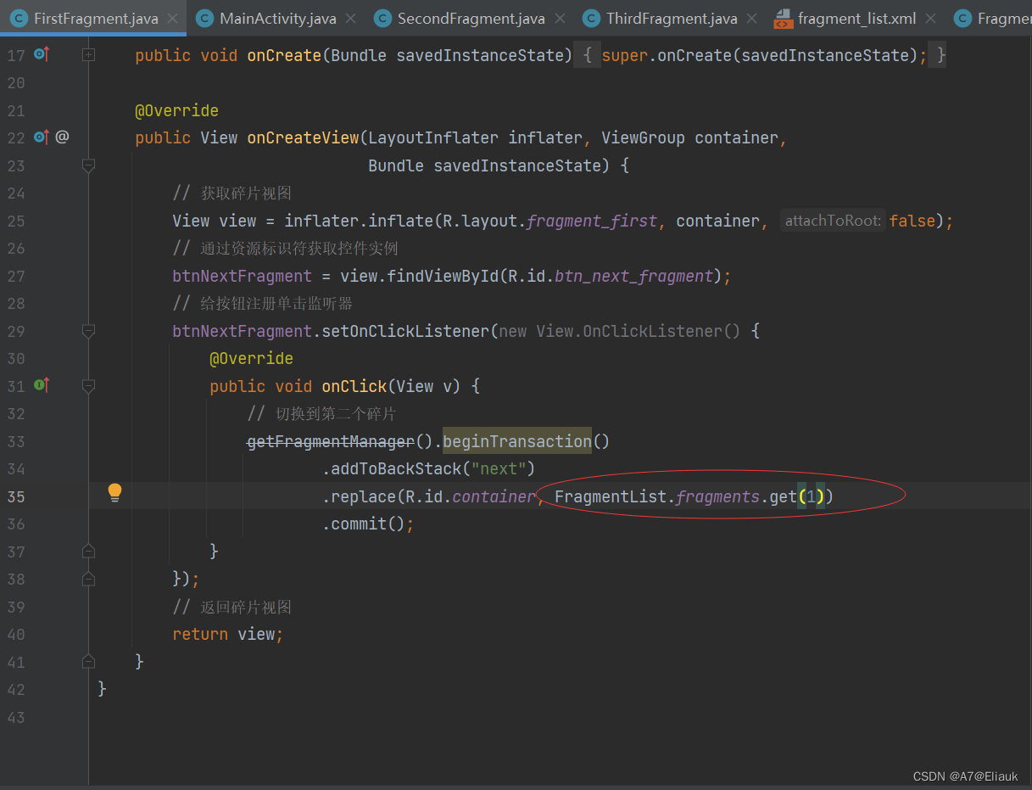Viewport: 1032px width, 790px height.
Task: Close the SecondFragment.java tab
Action: tap(561, 18)
